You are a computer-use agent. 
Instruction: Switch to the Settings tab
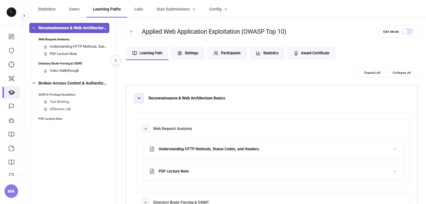click(x=188, y=53)
